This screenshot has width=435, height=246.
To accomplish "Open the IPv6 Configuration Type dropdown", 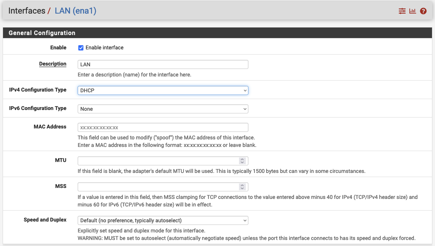I will tap(163, 108).
